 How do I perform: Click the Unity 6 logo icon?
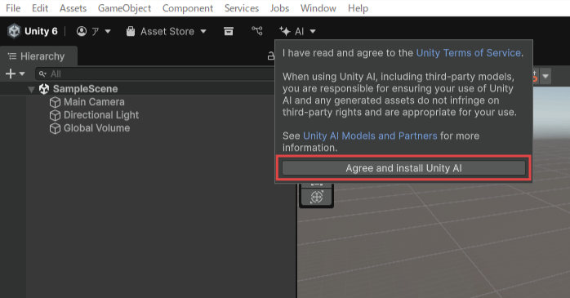click(x=14, y=31)
